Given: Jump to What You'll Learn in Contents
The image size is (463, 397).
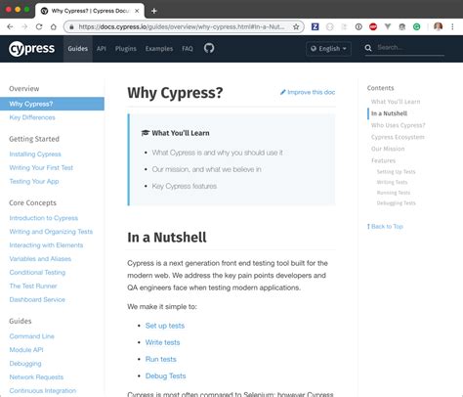Looking at the screenshot, I should (x=396, y=102).
